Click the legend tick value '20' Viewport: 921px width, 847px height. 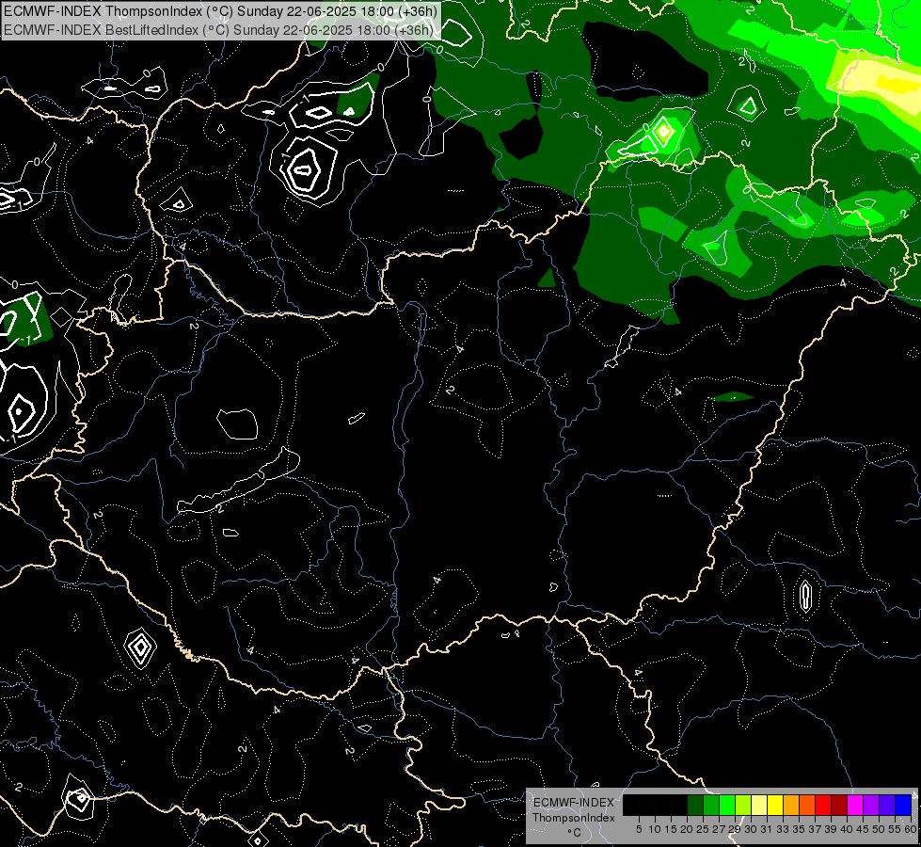click(x=687, y=829)
